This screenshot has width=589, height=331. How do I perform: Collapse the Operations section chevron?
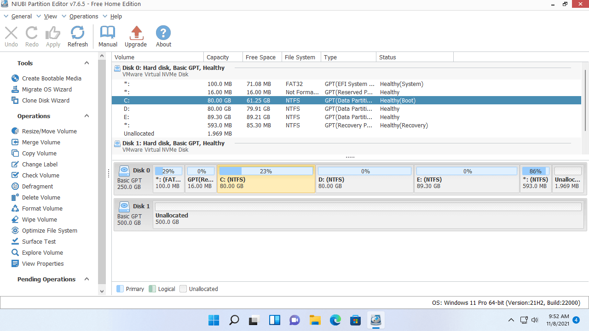click(87, 116)
